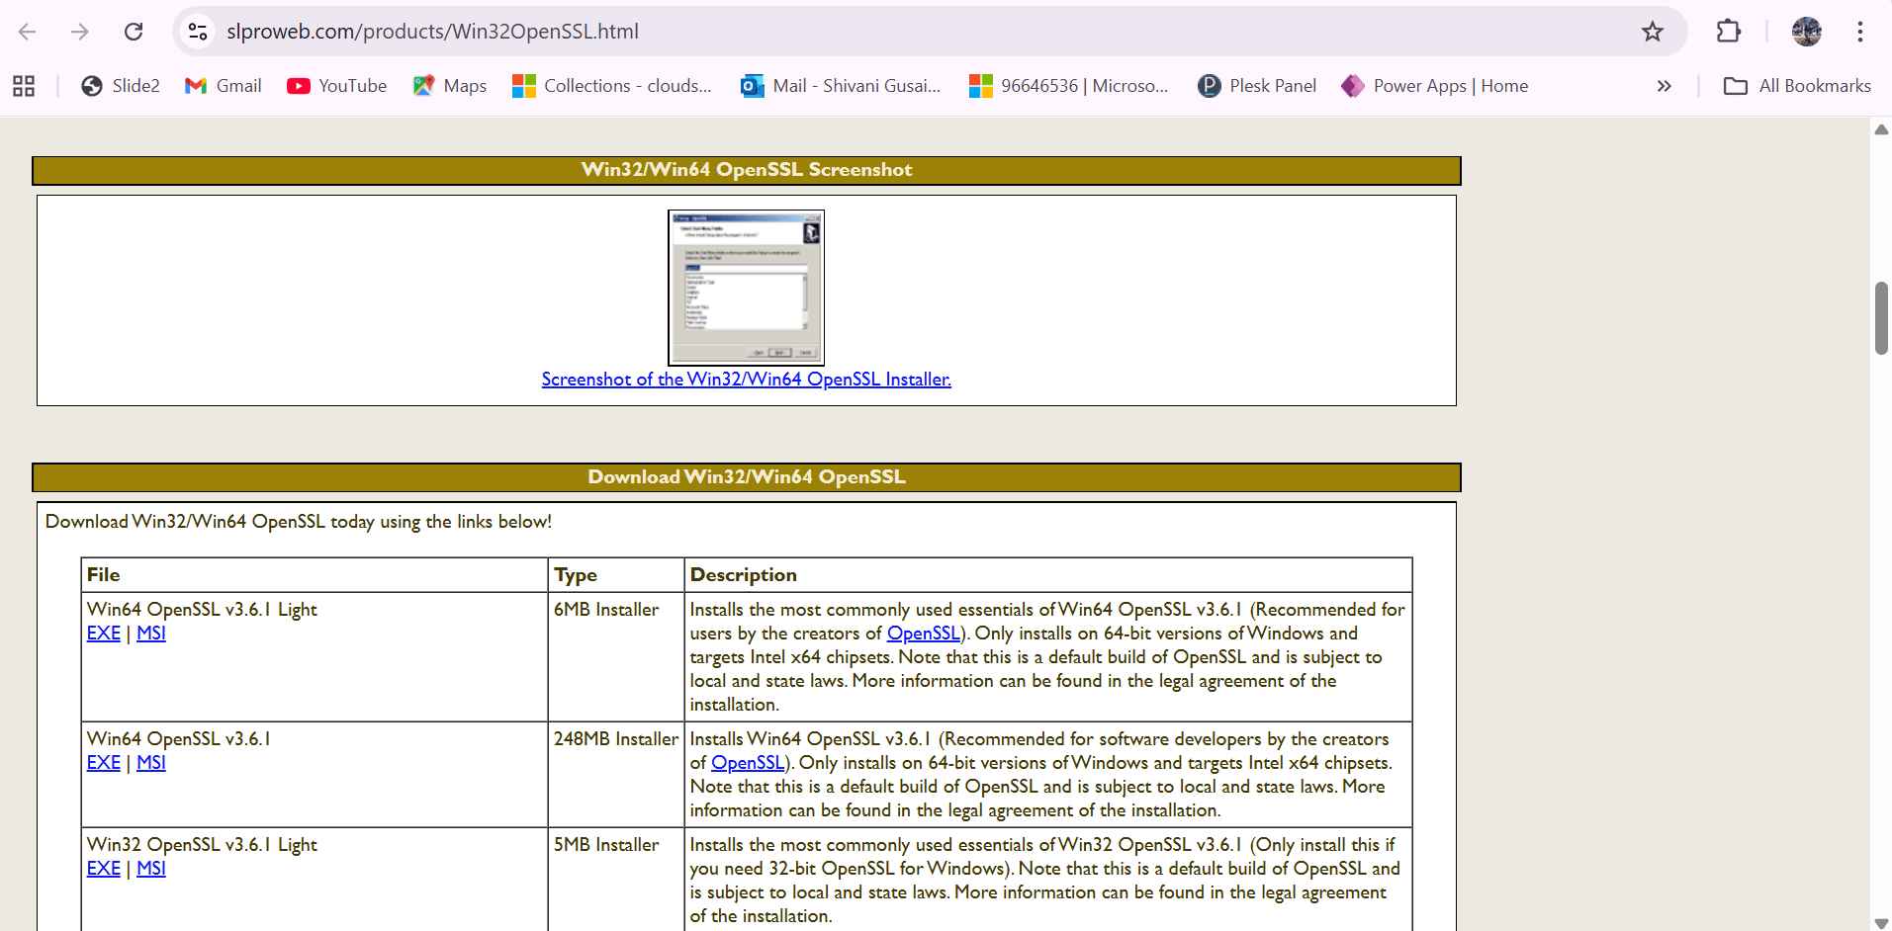The image size is (1892, 931).
Task: Click the browser forward arrow
Action: click(80, 32)
